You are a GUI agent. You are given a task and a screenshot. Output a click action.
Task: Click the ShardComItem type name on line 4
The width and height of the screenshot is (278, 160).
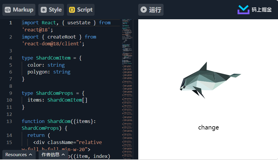53,58
